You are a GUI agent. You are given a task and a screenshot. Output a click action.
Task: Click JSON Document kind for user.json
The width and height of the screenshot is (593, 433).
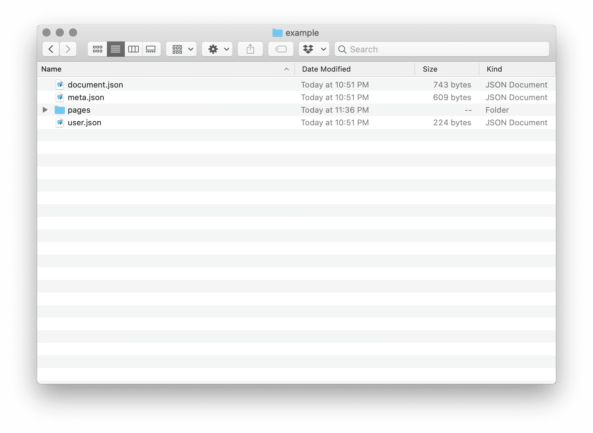click(x=516, y=122)
